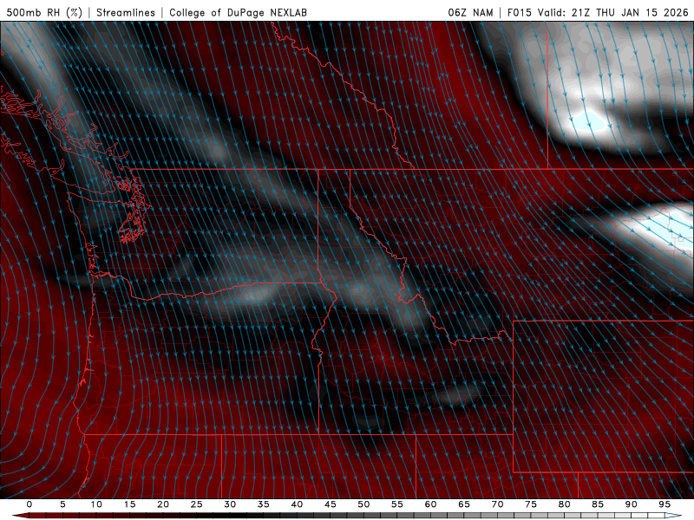
Task: Click the "70" label on the RH scale
Action: [x=497, y=504]
